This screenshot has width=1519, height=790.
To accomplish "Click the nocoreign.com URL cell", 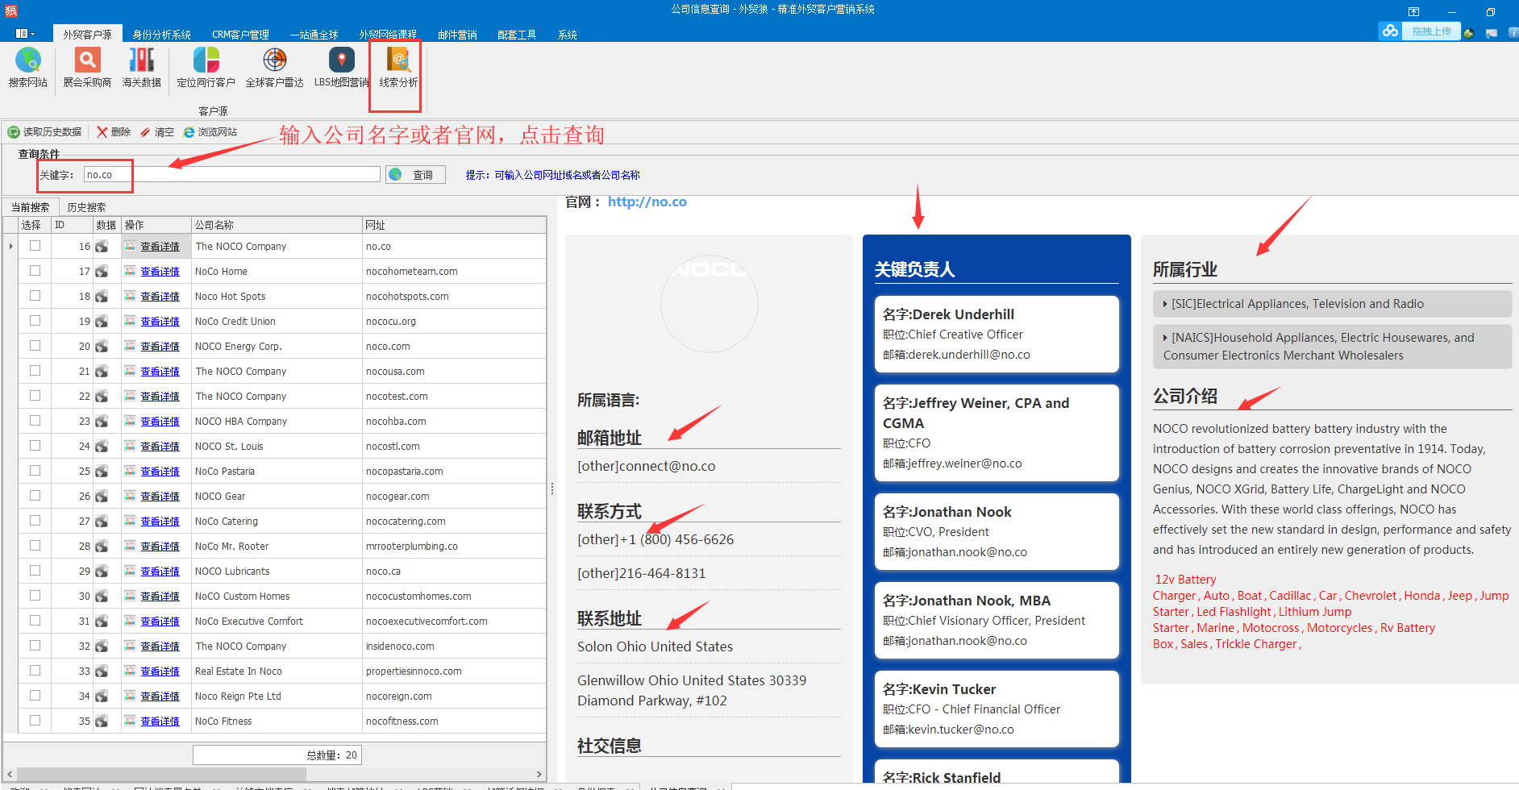I will pyautogui.click(x=454, y=696).
